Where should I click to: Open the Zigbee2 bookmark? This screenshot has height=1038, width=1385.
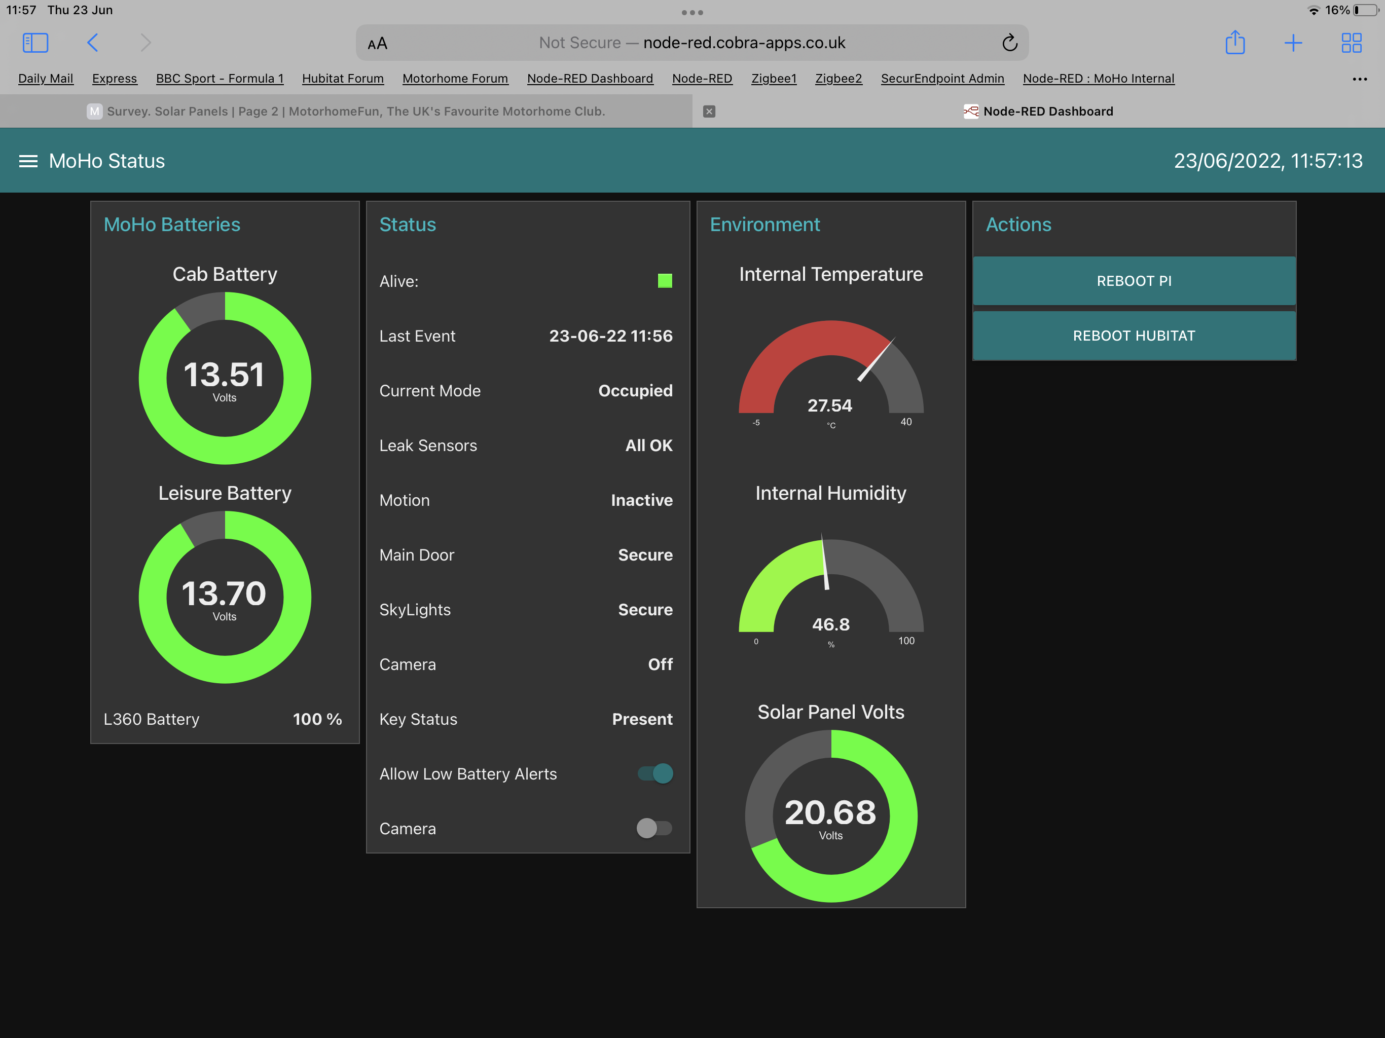(x=839, y=78)
